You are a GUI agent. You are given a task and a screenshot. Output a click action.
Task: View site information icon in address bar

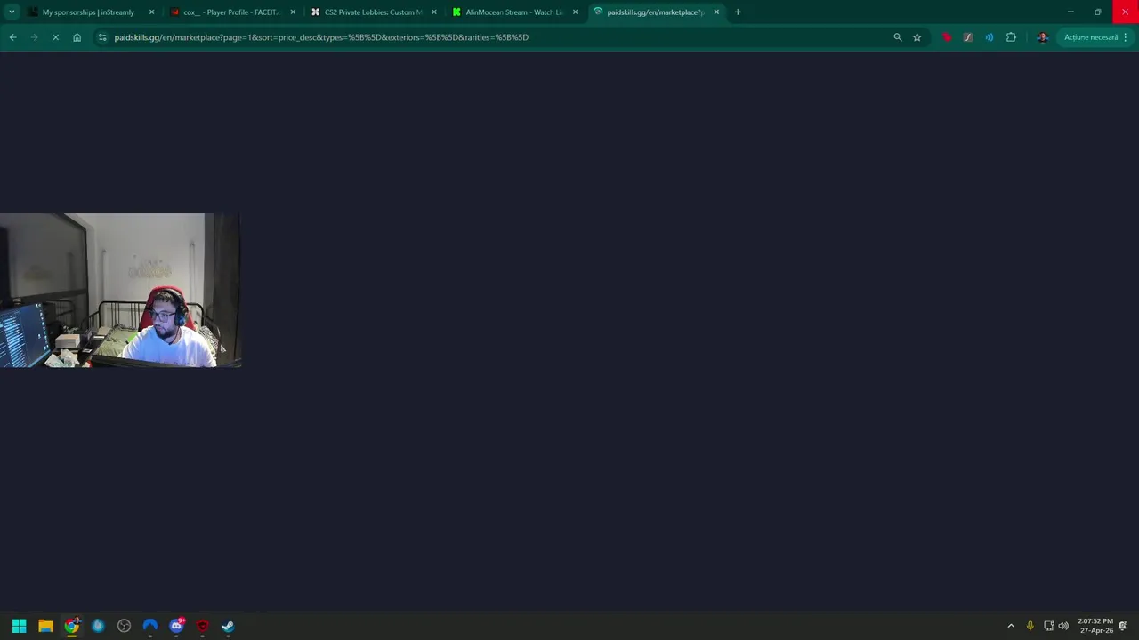102,37
